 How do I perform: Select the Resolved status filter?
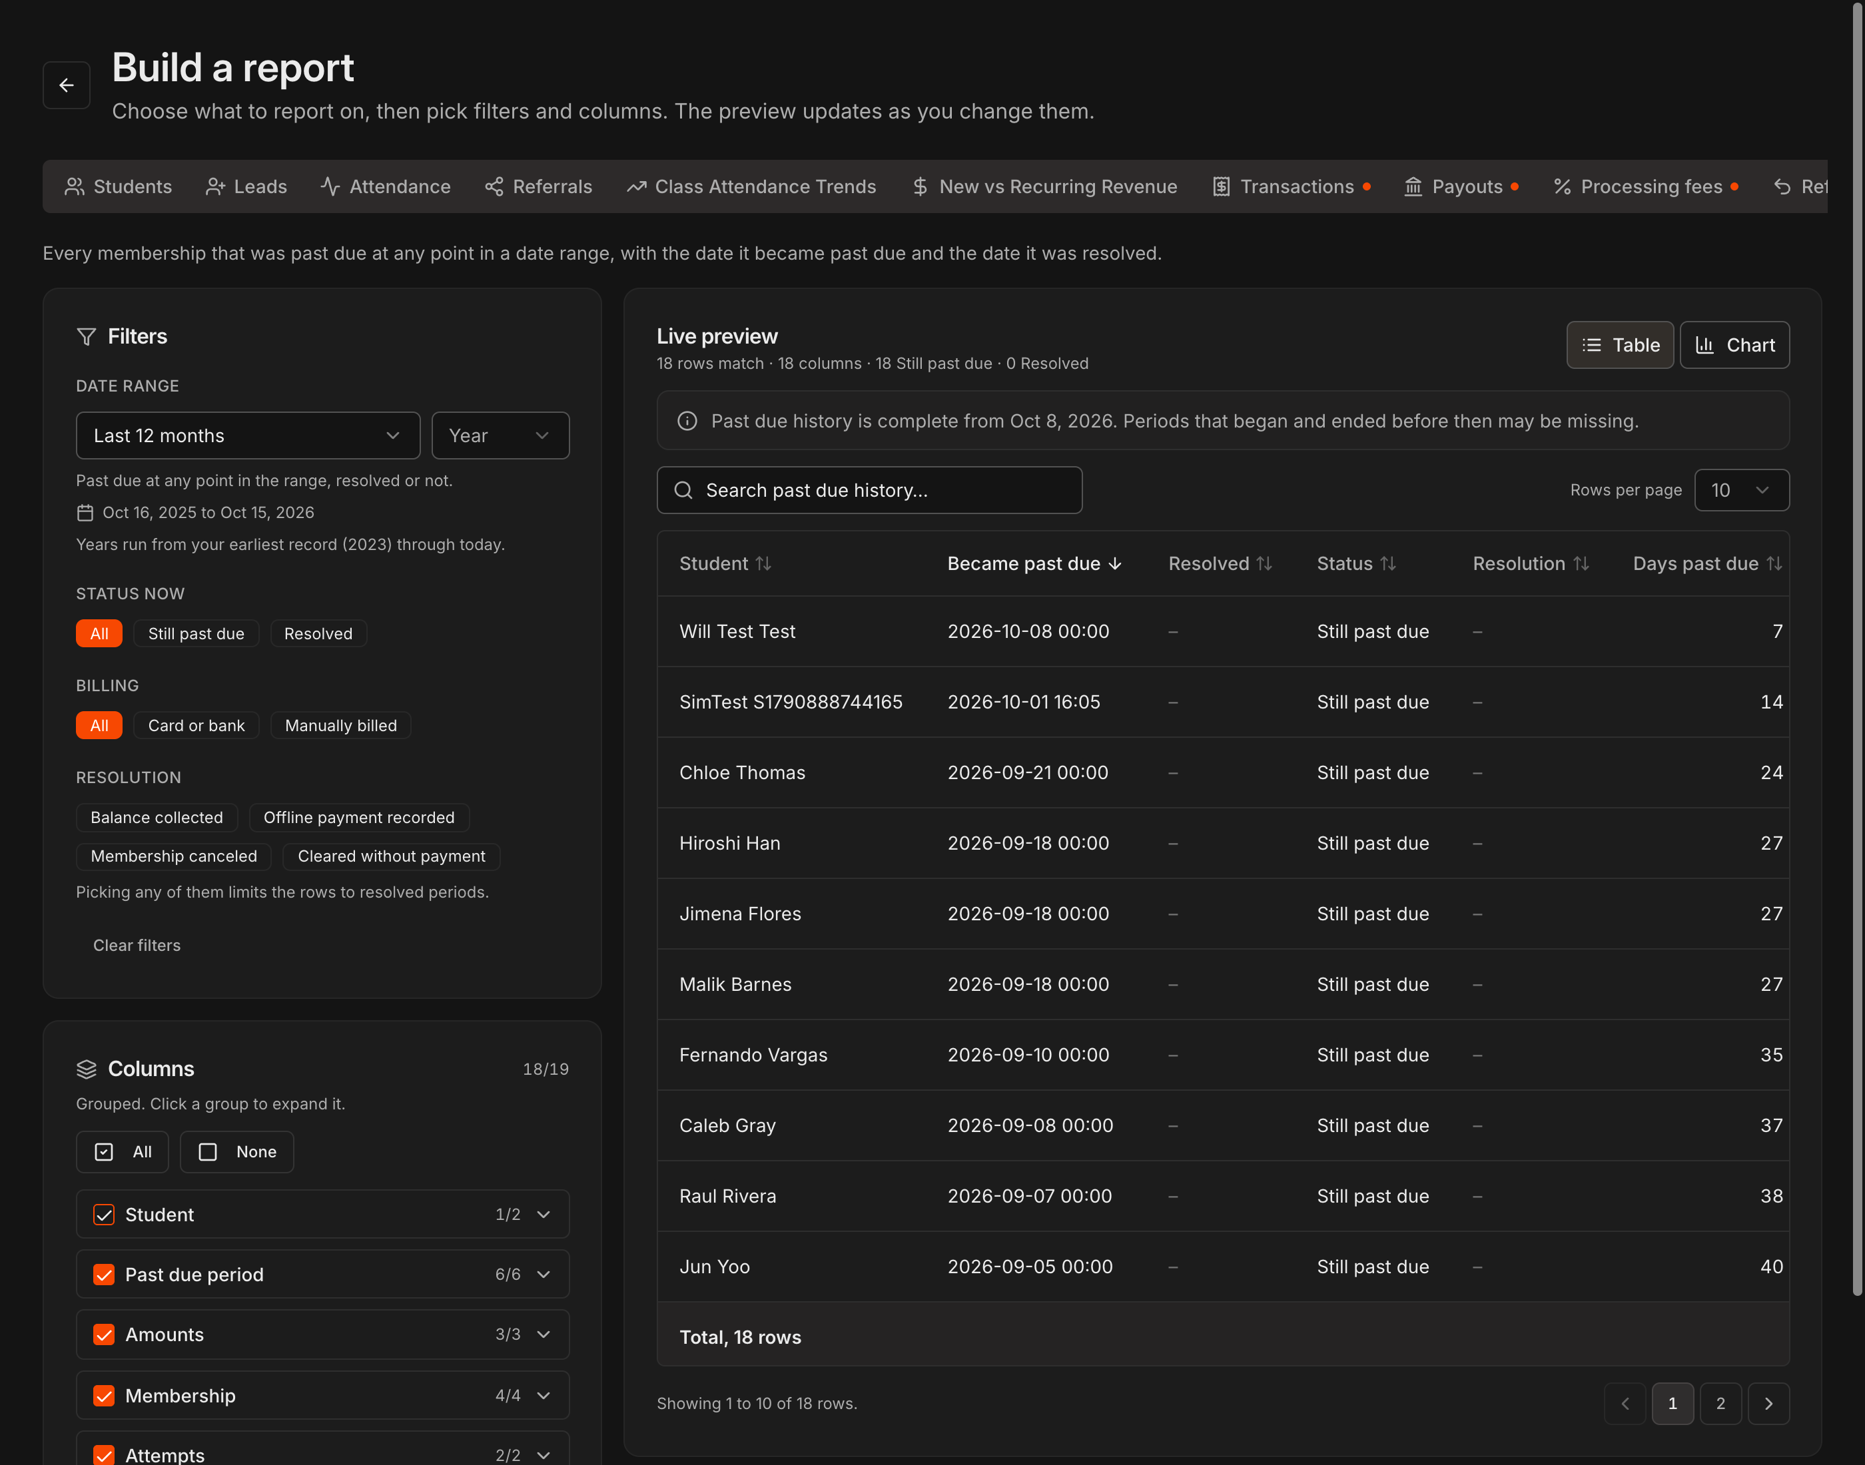pyautogui.click(x=318, y=633)
